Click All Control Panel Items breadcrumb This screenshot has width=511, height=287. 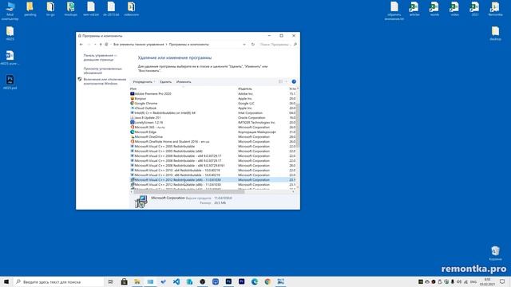[x=138, y=45]
